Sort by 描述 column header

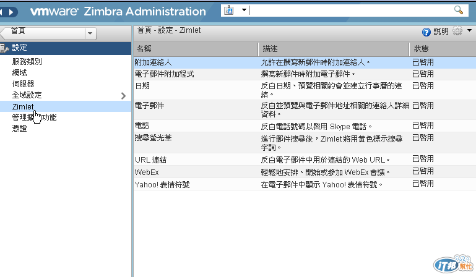click(334, 49)
